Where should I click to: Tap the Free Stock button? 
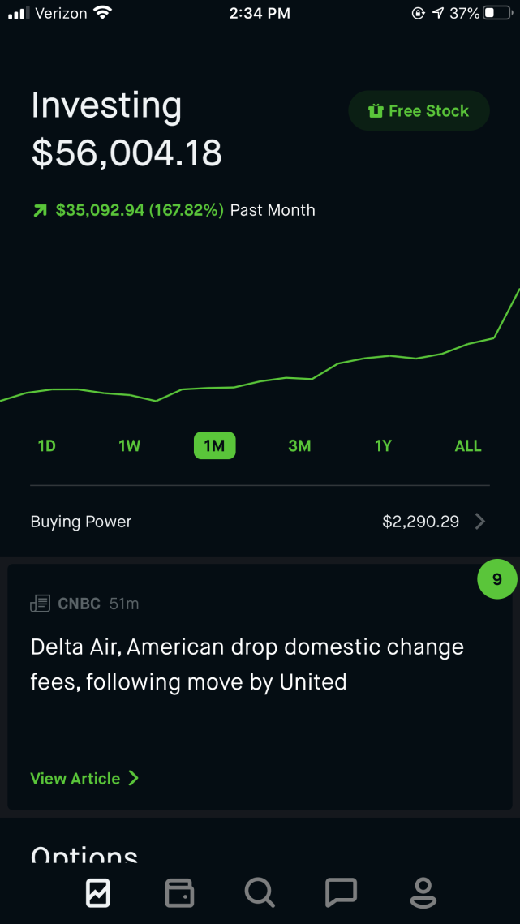point(419,111)
